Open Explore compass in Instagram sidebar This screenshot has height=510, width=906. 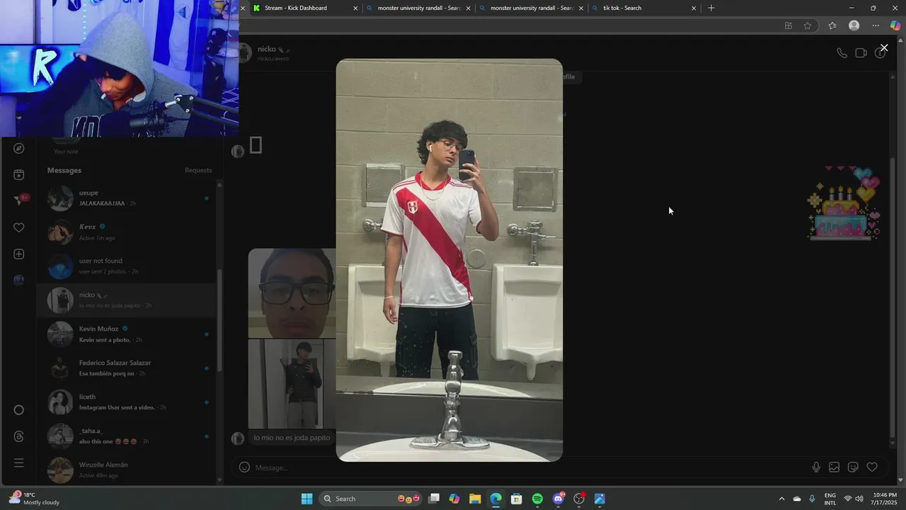19,148
